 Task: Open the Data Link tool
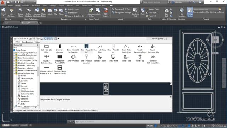pos(167,12)
